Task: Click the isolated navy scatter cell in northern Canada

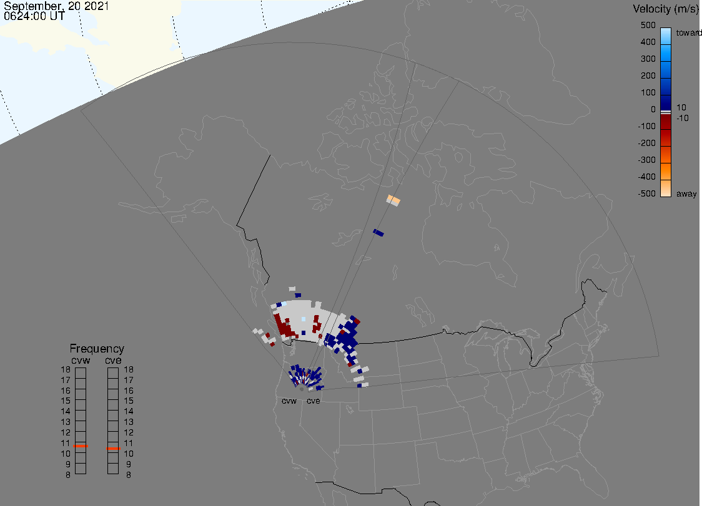Action: pyautogui.click(x=378, y=232)
